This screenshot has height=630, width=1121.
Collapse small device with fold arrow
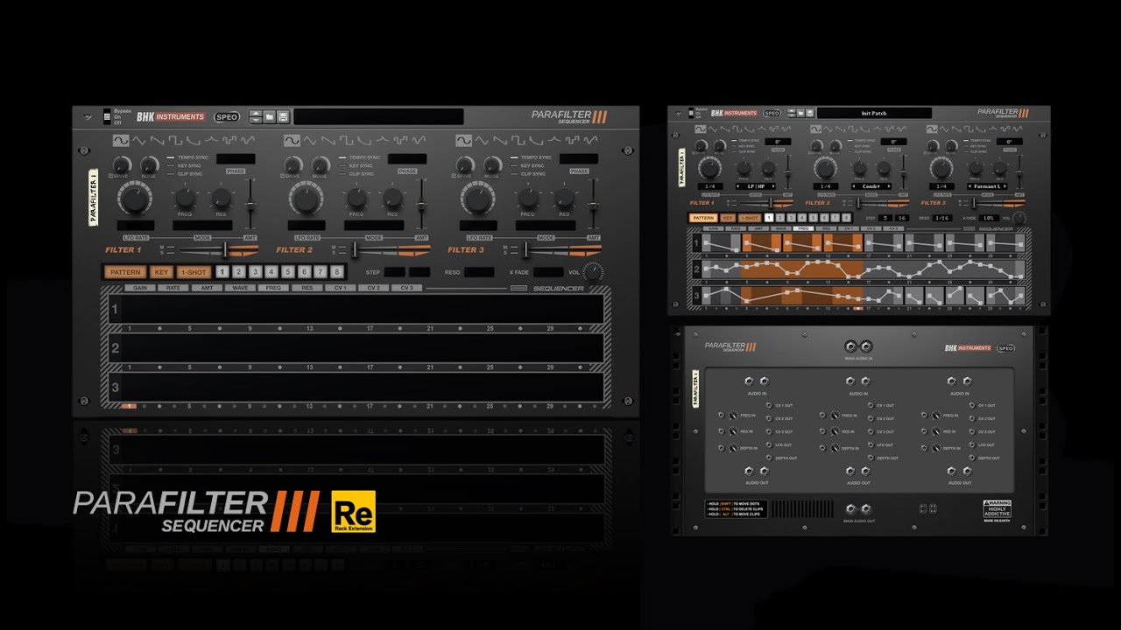[679, 113]
